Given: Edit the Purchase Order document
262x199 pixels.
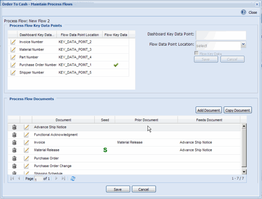Looking at the screenshot, I should pos(26,158).
